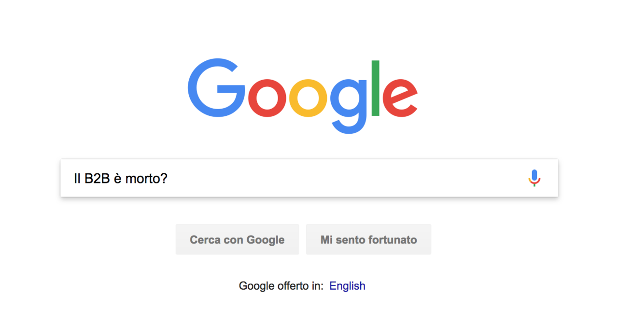Switch Google language to English
This screenshot has width=618, height=322.
point(347,286)
